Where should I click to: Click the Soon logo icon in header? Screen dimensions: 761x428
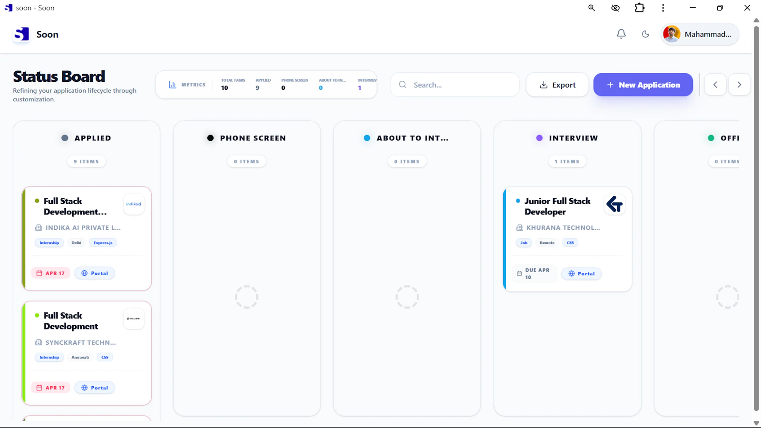pos(21,34)
